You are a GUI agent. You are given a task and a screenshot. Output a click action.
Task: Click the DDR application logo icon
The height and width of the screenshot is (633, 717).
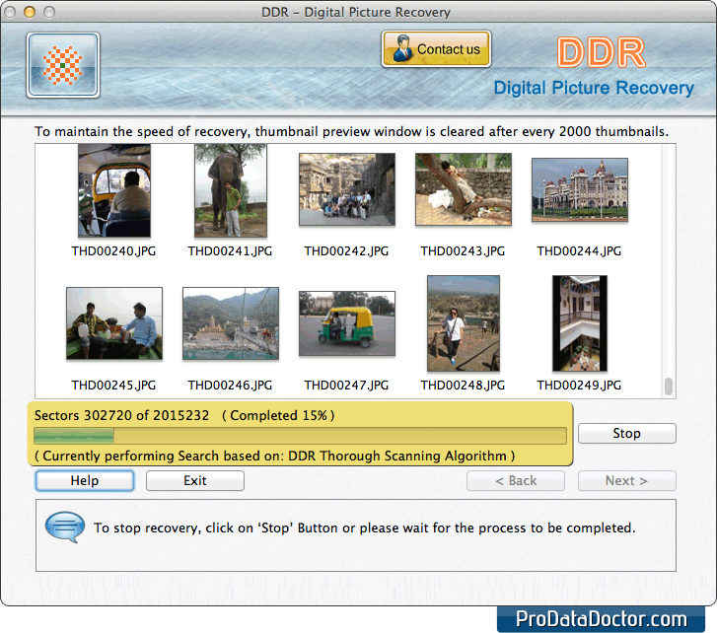click(63, 65)
